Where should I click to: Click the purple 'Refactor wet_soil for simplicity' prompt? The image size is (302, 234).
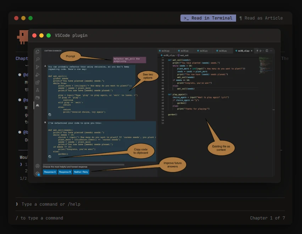[129, 60]
